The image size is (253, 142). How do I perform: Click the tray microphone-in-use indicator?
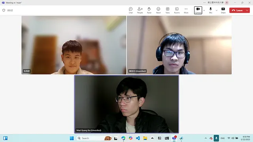pyautogui.click(x=216, y=138)
